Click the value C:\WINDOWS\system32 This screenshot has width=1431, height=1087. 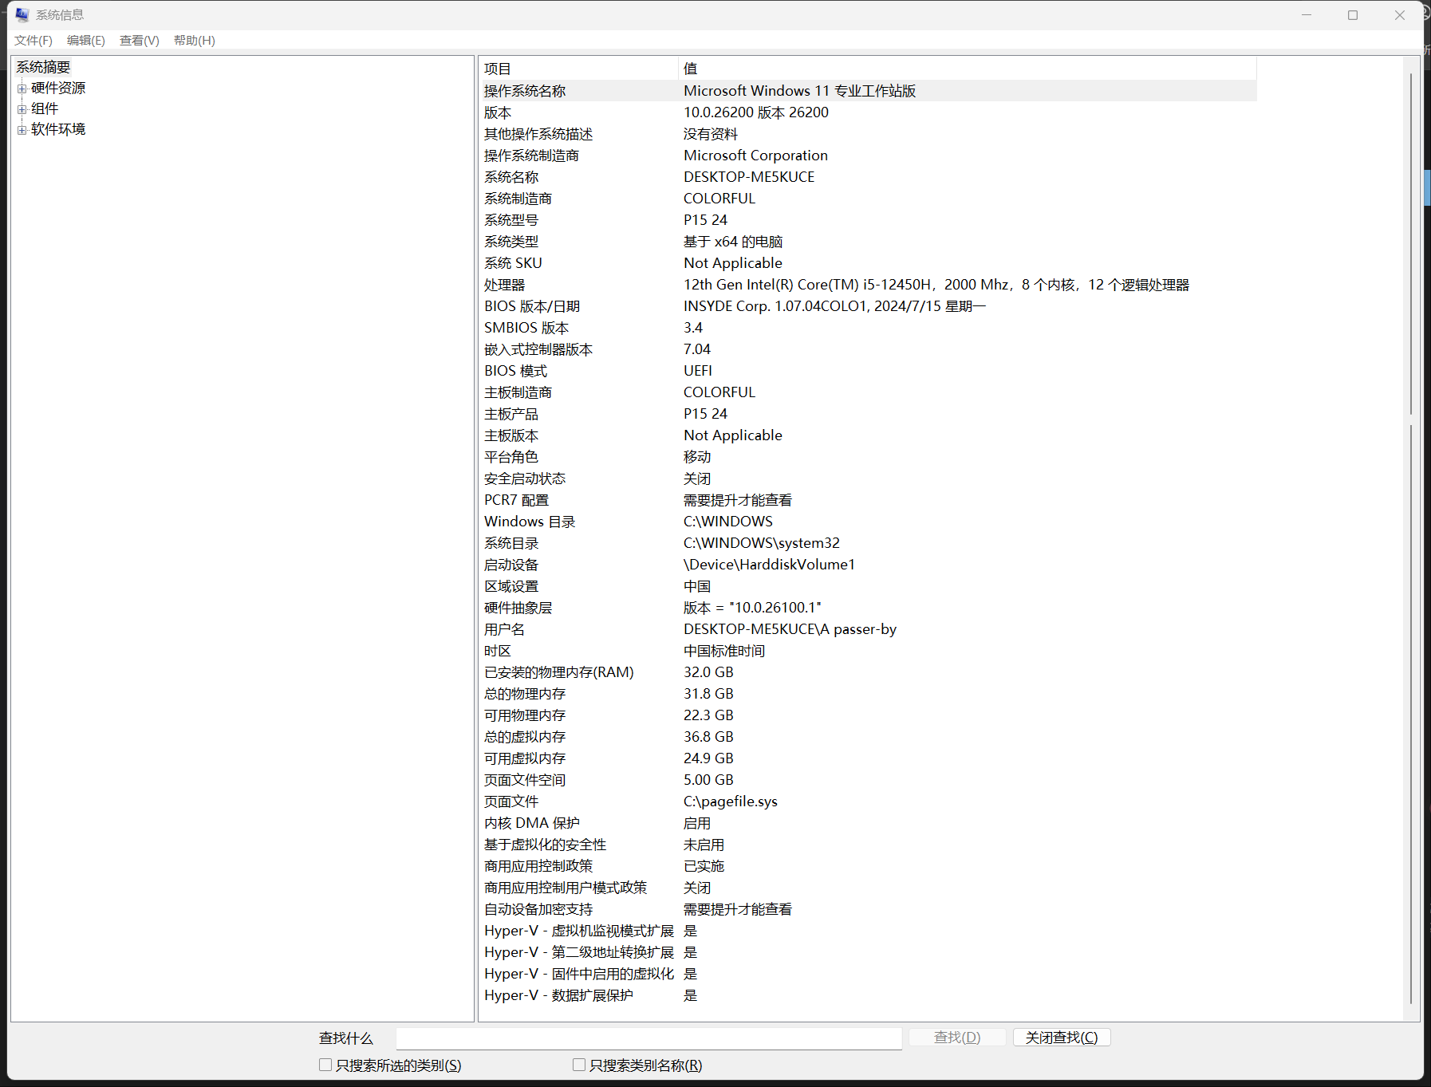[762, 543]
